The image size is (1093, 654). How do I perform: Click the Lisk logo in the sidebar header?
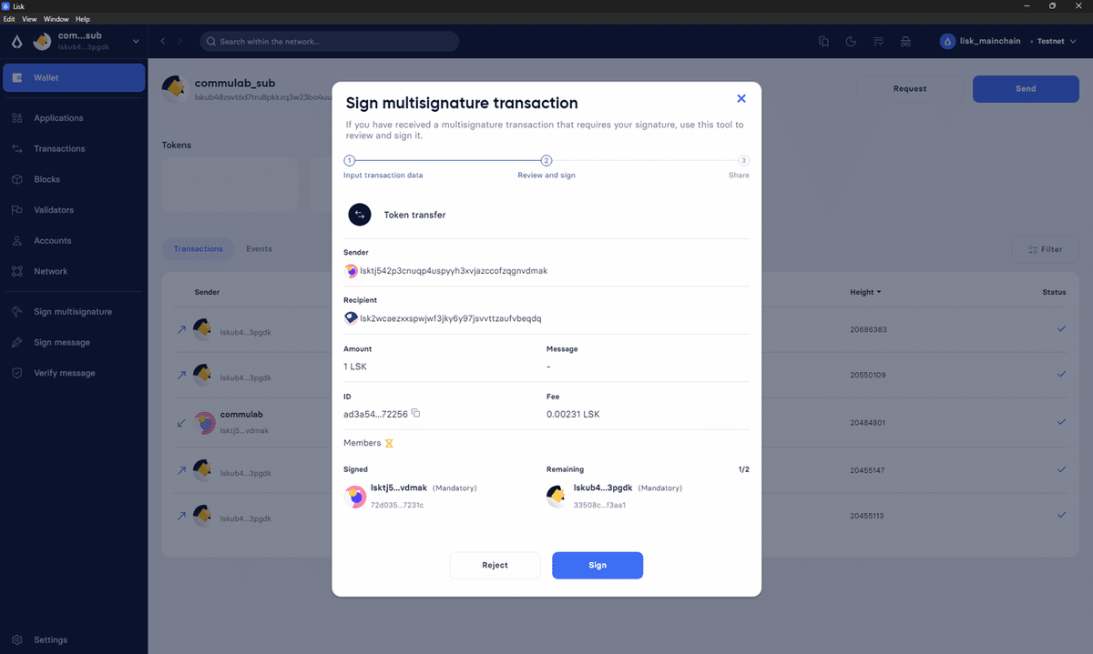pyautogui.click(x=16, y=41)
